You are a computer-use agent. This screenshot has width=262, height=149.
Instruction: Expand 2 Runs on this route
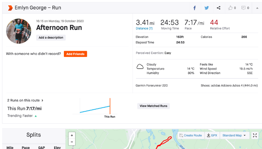(25, 100)
